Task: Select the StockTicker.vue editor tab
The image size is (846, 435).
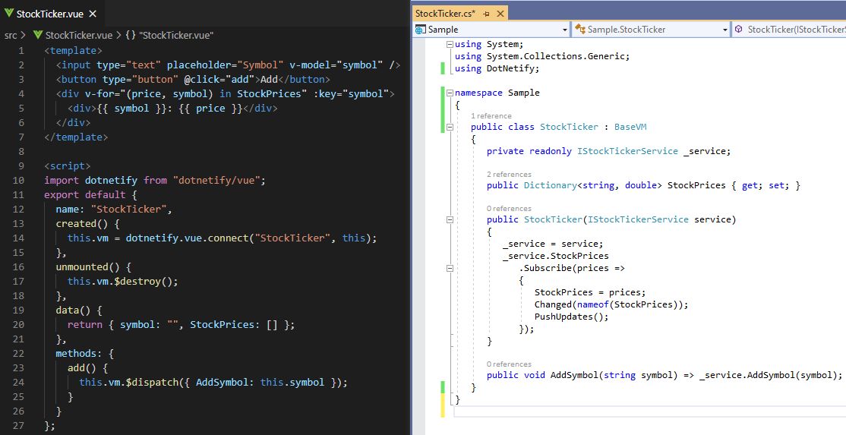Action: pyautogui.click(x=47, y=14)
